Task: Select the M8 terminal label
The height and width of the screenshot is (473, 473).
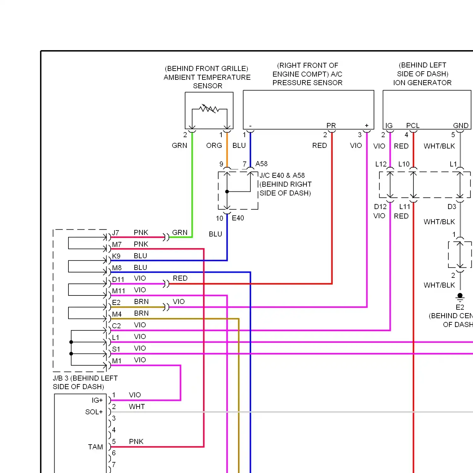Action: click(117, 268)
